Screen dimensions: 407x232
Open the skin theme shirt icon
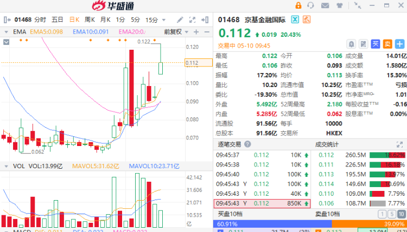click(340, 5)
